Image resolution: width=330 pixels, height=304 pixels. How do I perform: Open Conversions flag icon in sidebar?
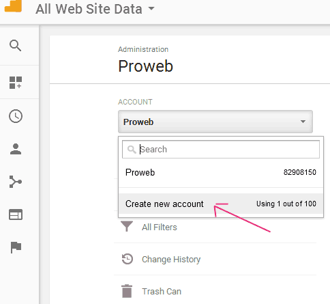click(x=16, y=247)
